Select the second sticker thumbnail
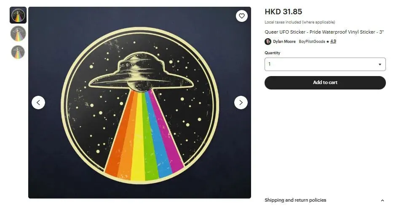412x208 pixels. (18, 34)
